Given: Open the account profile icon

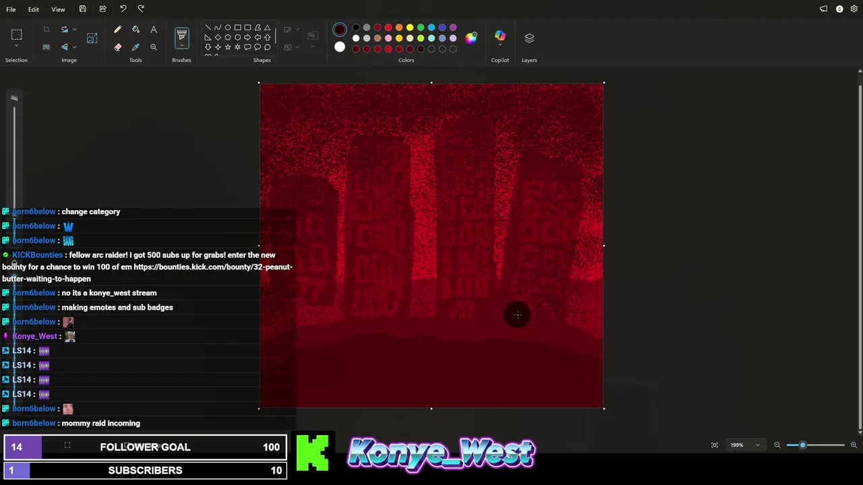Looking at the screenshot, I should click(x=839, y=9).
